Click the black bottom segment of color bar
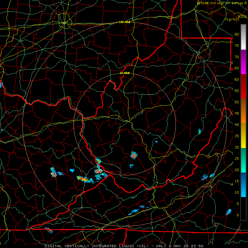Viewport: 248px width, 248px height. click(x=243, y=209)
